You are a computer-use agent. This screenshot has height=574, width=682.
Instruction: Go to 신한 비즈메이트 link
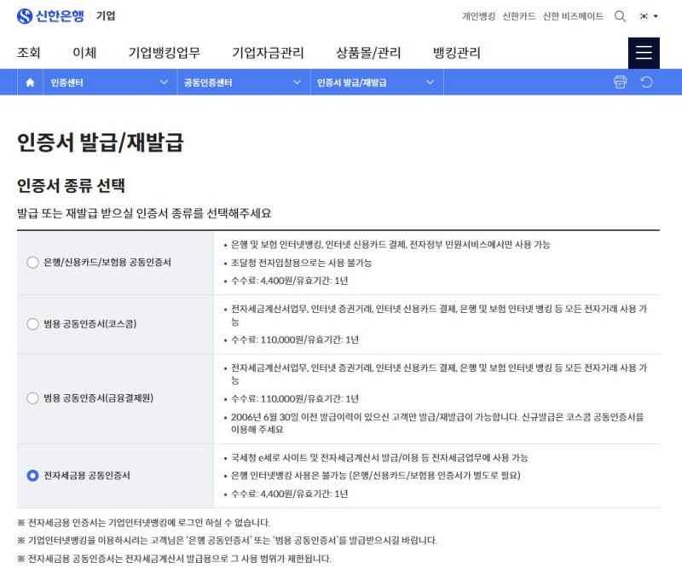click(573, 16)
